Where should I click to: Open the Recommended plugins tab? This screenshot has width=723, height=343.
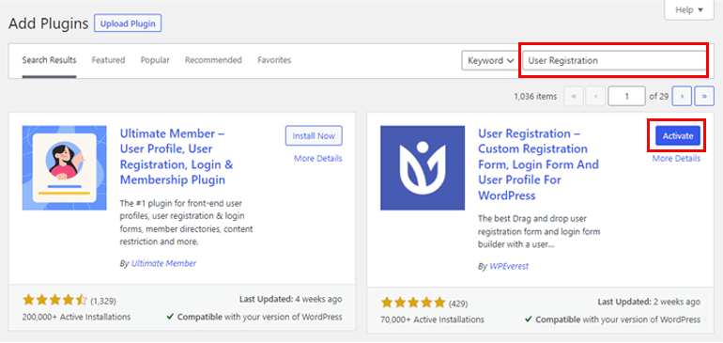click(x=213, y=60)
